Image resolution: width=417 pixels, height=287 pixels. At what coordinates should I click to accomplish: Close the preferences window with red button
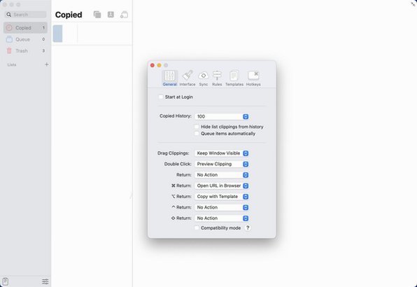coord(153,65)
